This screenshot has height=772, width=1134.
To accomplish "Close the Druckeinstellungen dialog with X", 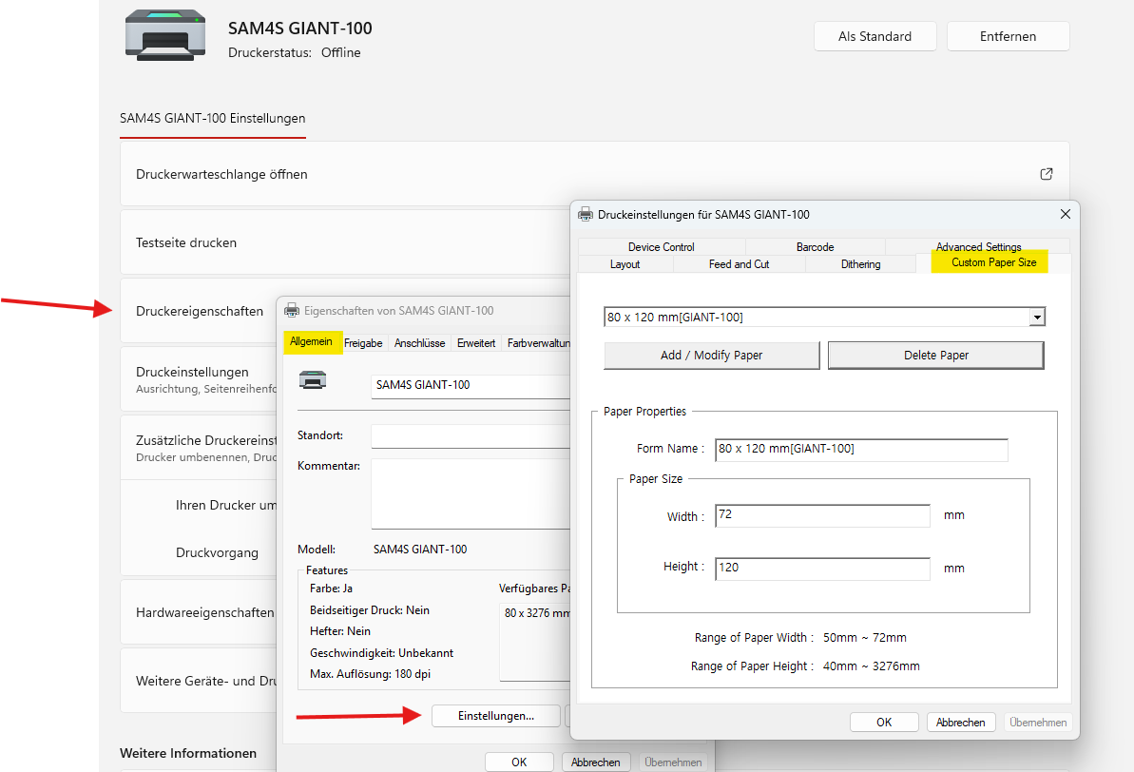I will point(1065,214).
